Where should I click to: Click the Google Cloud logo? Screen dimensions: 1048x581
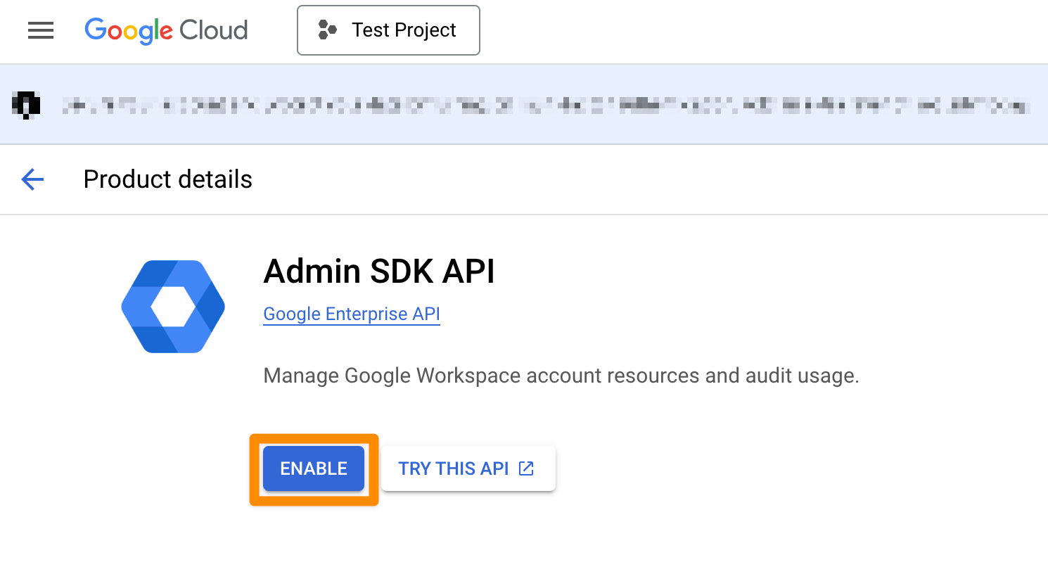tap(166, 30)
